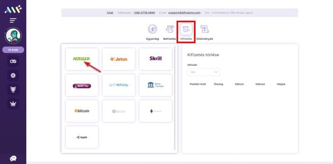Choose litecoin payment method
The width and height of the screenshot is (333, 164).
tap(119, 111)
